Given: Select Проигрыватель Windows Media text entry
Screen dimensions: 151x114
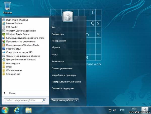Looking at the screenshot, I should (23, 45).
